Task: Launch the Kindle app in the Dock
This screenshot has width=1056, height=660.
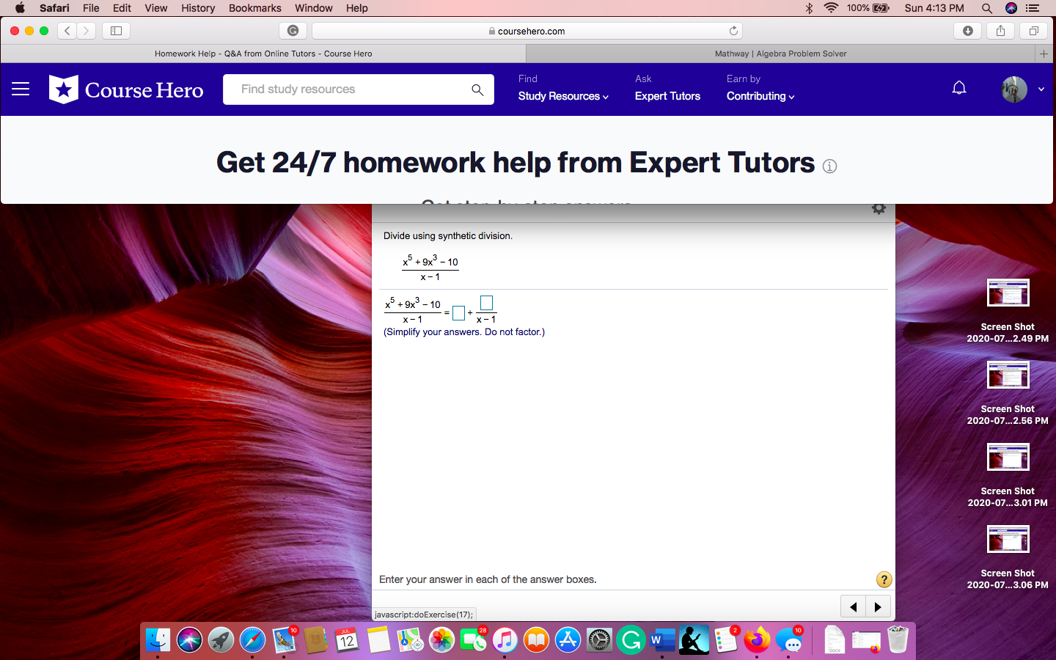Action: [x=694, y=640]
